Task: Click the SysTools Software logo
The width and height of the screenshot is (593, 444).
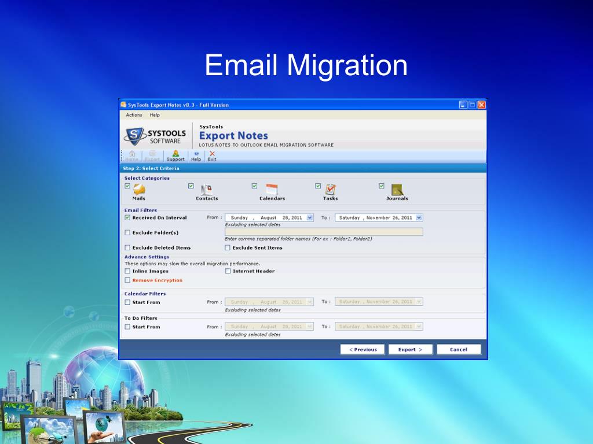Action: coord(155,136)
